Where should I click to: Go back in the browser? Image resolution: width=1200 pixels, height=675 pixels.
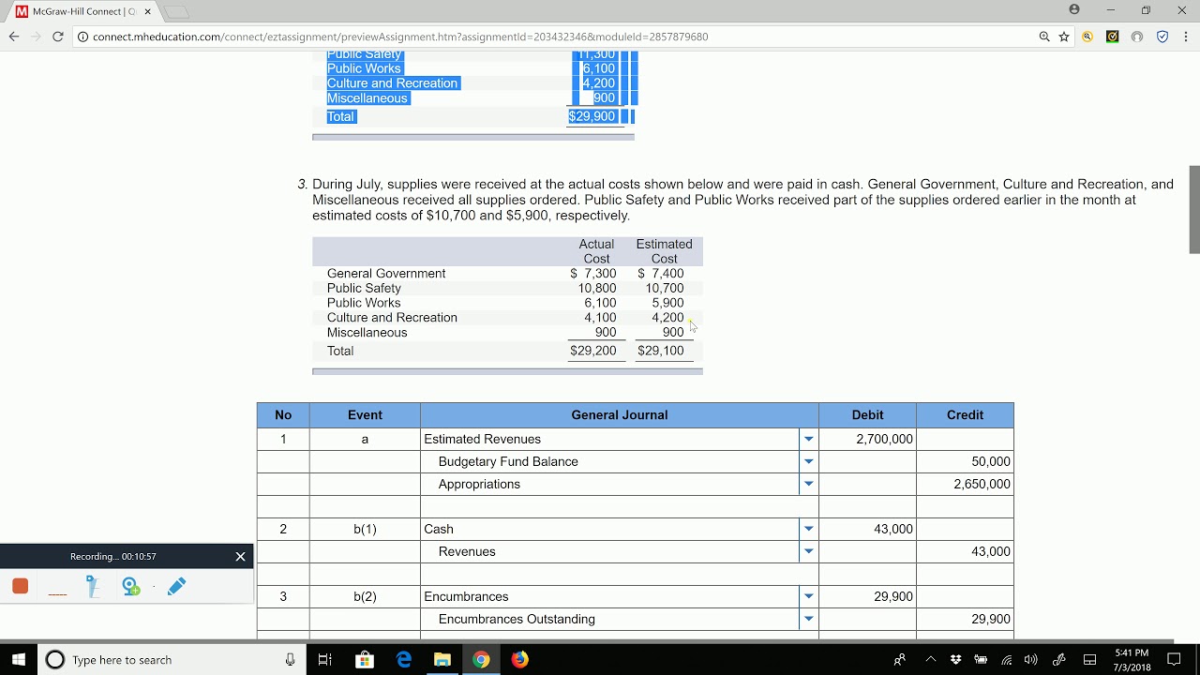pyautogui.click(x=14, y=37)
